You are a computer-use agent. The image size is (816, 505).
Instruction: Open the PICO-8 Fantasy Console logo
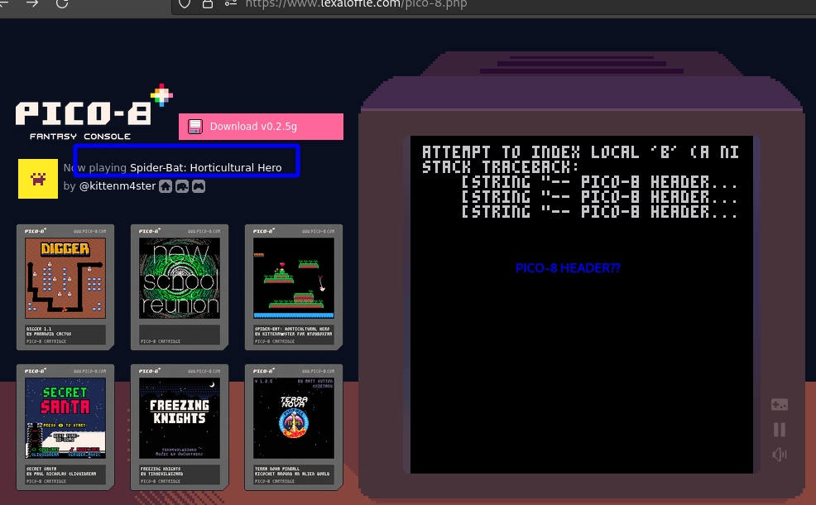click(x=94, y=113)
